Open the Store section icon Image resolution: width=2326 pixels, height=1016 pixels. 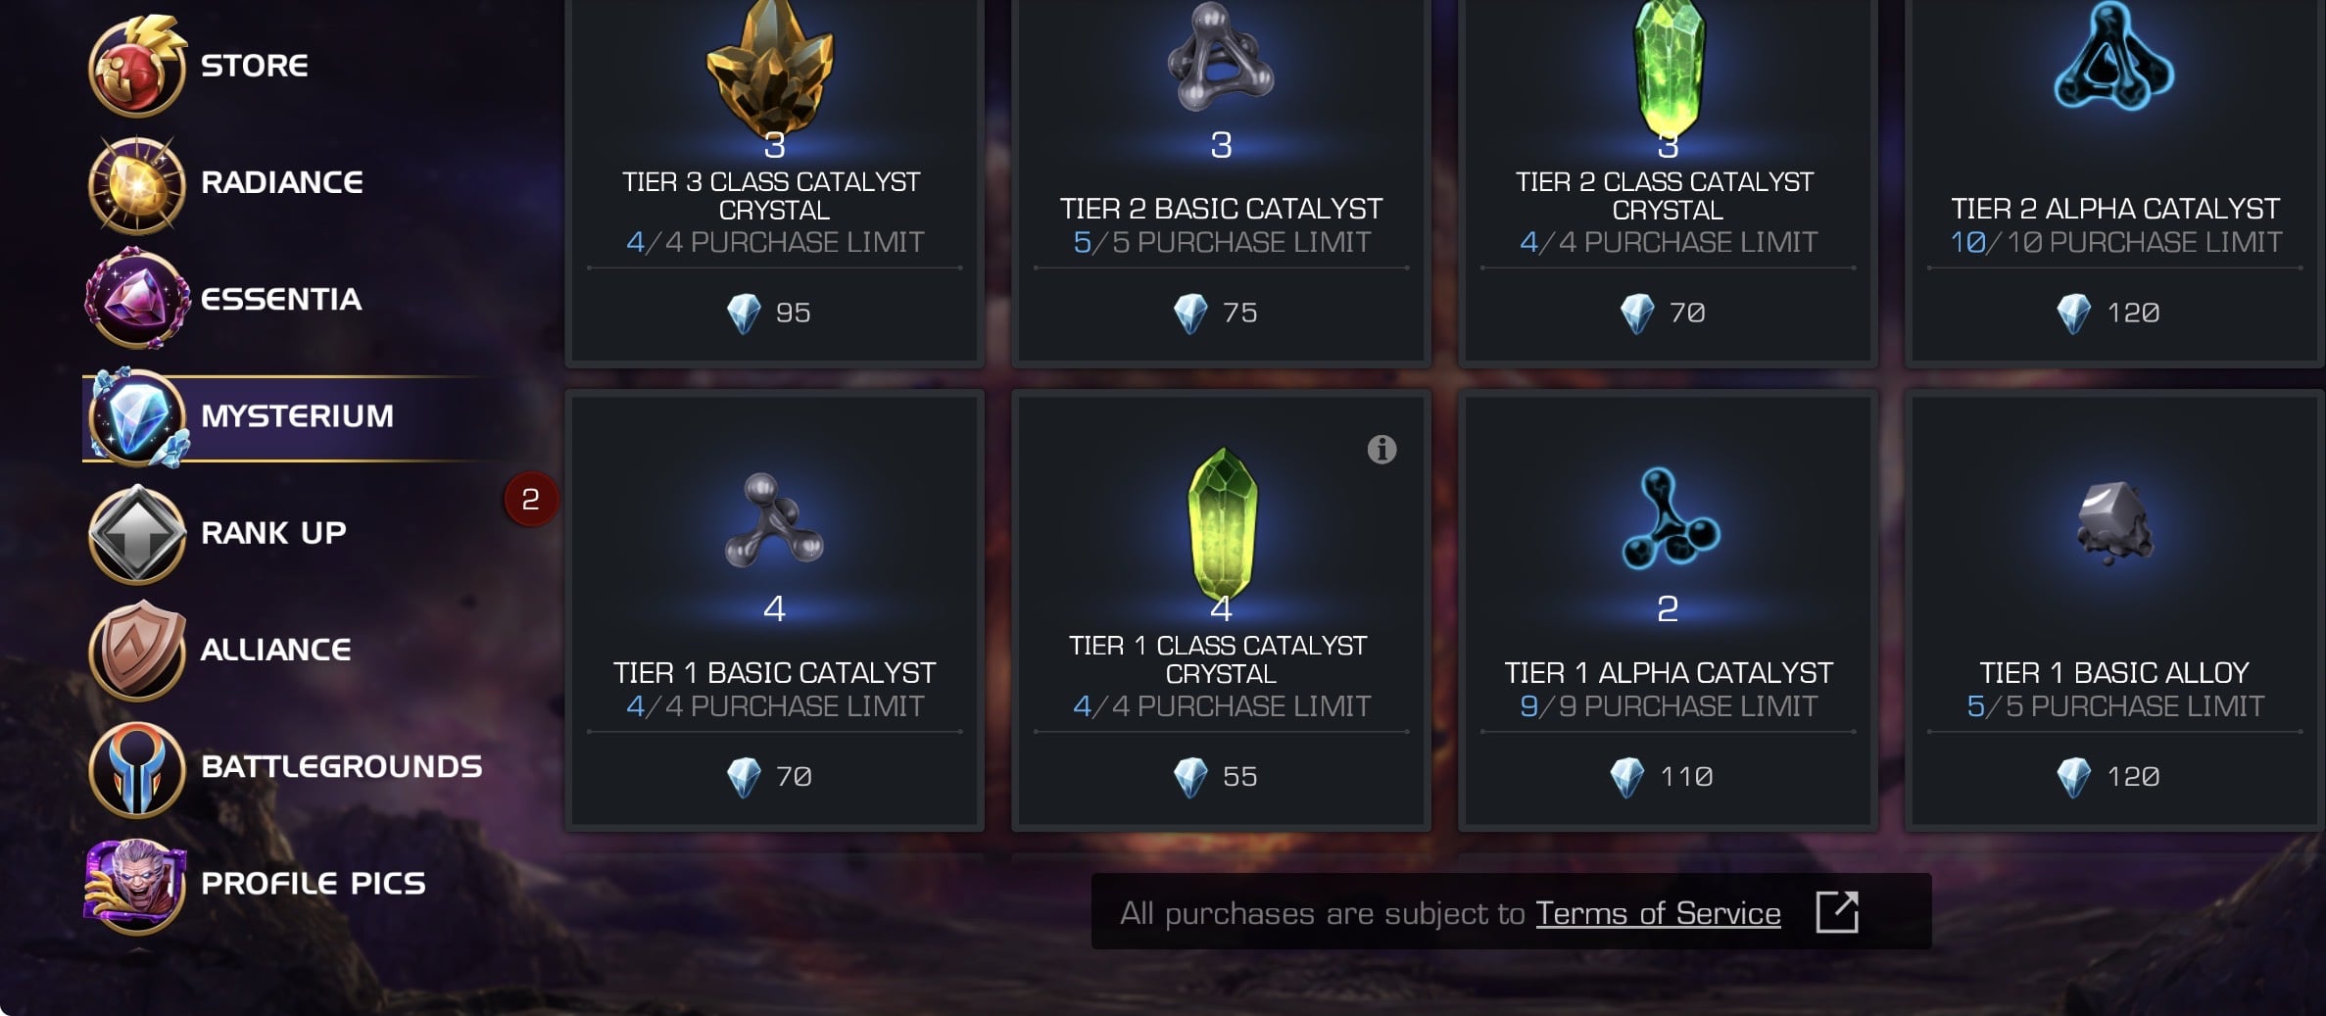pyautogui.click(x=137, y=67)
